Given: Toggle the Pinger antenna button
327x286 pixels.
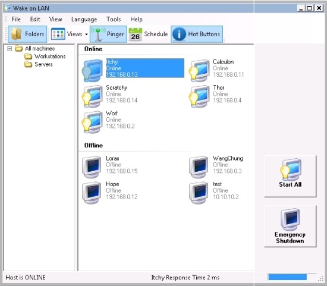Looking at the screenshot, I should pos(108,34).
